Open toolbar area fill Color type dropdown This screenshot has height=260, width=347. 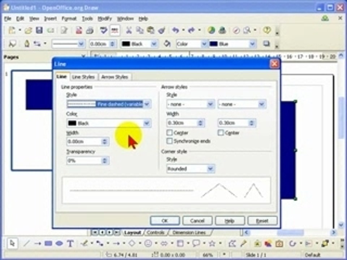pos(204,44)
